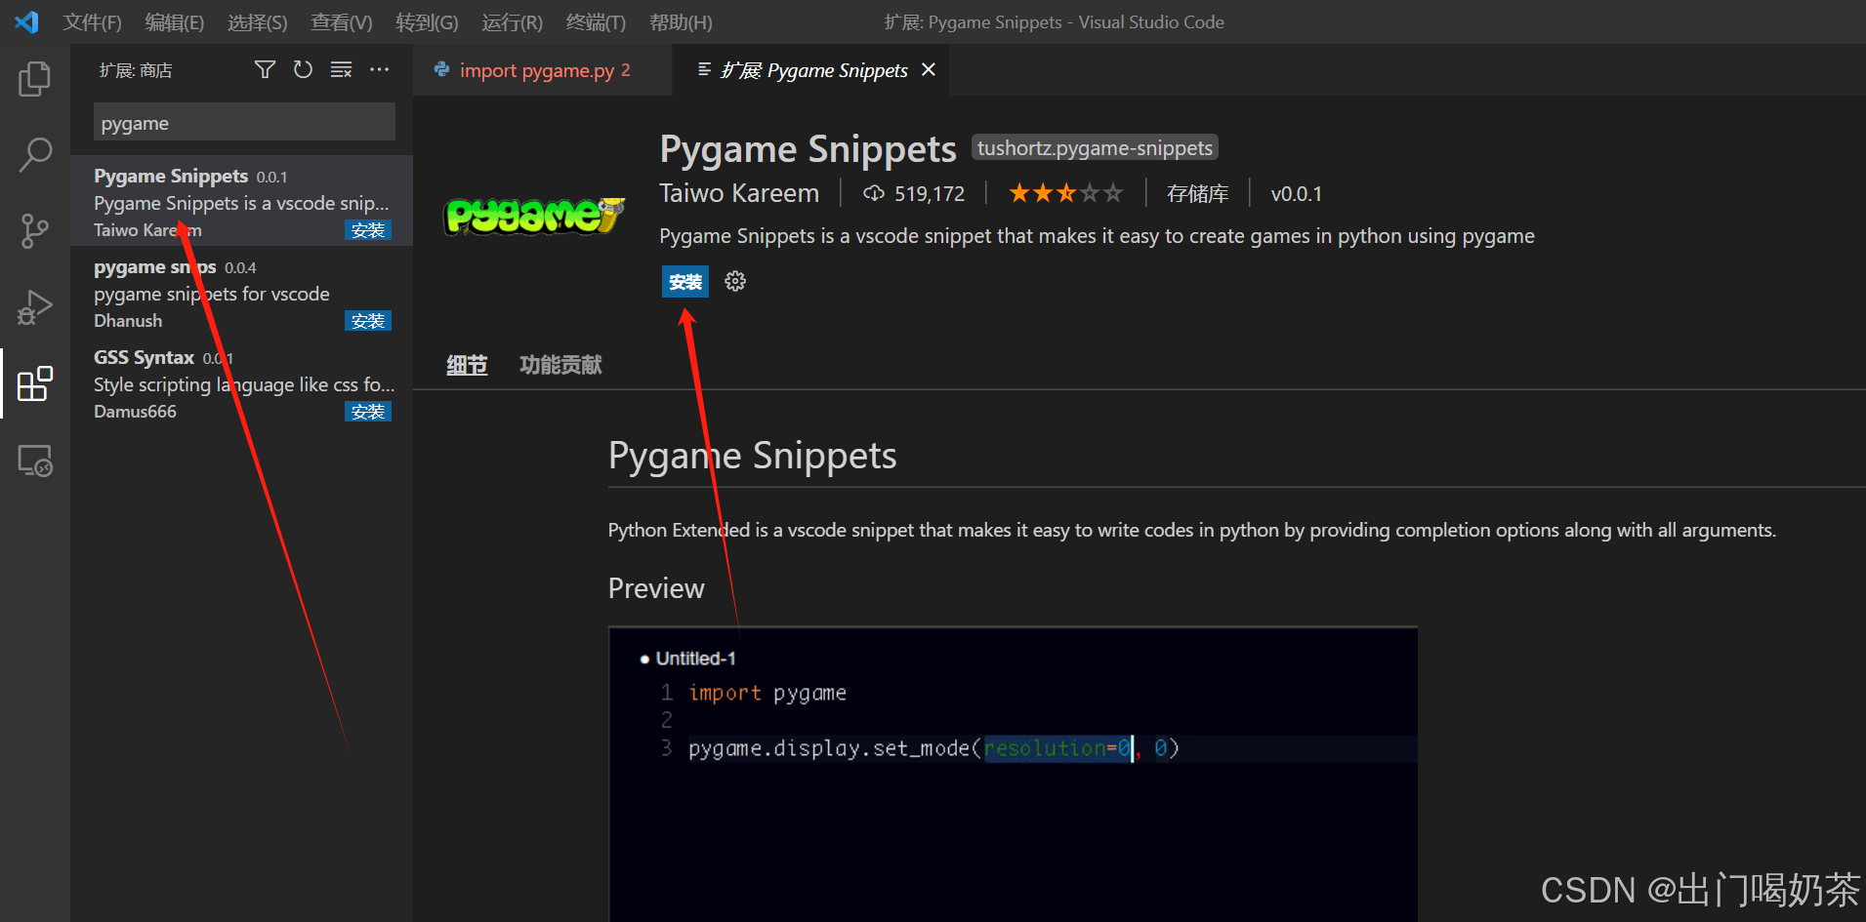Image resolution: width=1866 pixels, height=922 pixels.
Task: Click the Dhanush publisher name
Action: click(x=128, y=321)
